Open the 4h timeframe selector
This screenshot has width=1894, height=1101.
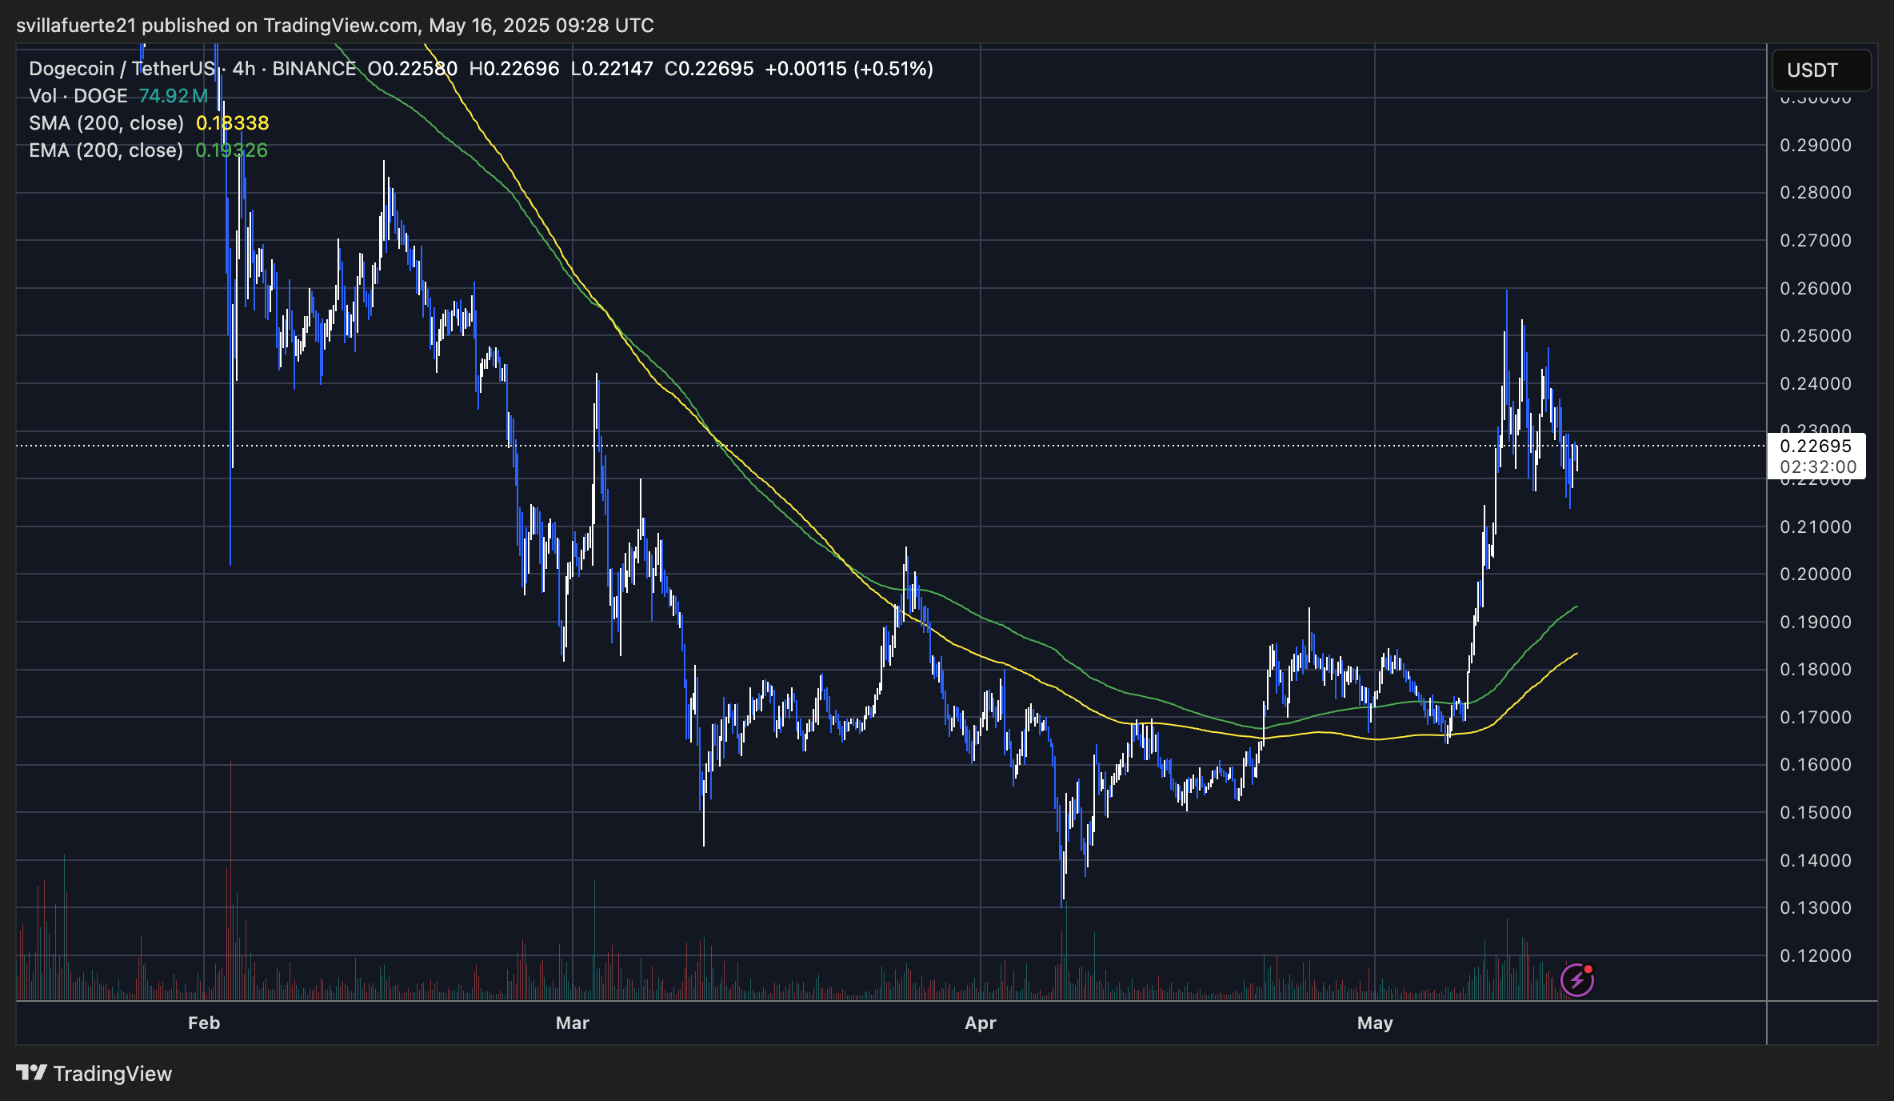coord(244,69)
